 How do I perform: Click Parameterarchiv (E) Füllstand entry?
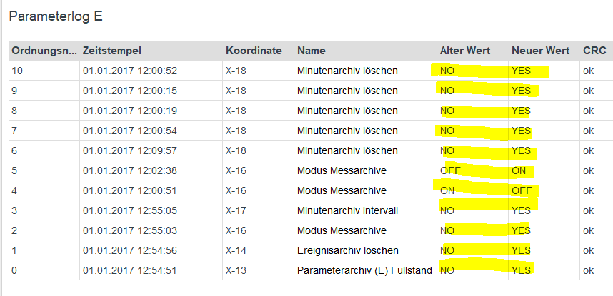coord(365,270)
